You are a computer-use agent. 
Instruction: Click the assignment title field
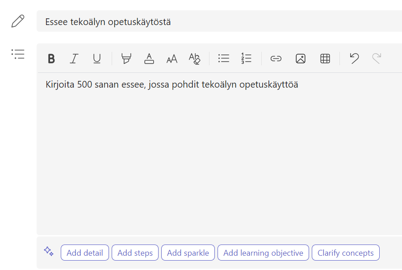pyautogui.click(x=219, y=21)
